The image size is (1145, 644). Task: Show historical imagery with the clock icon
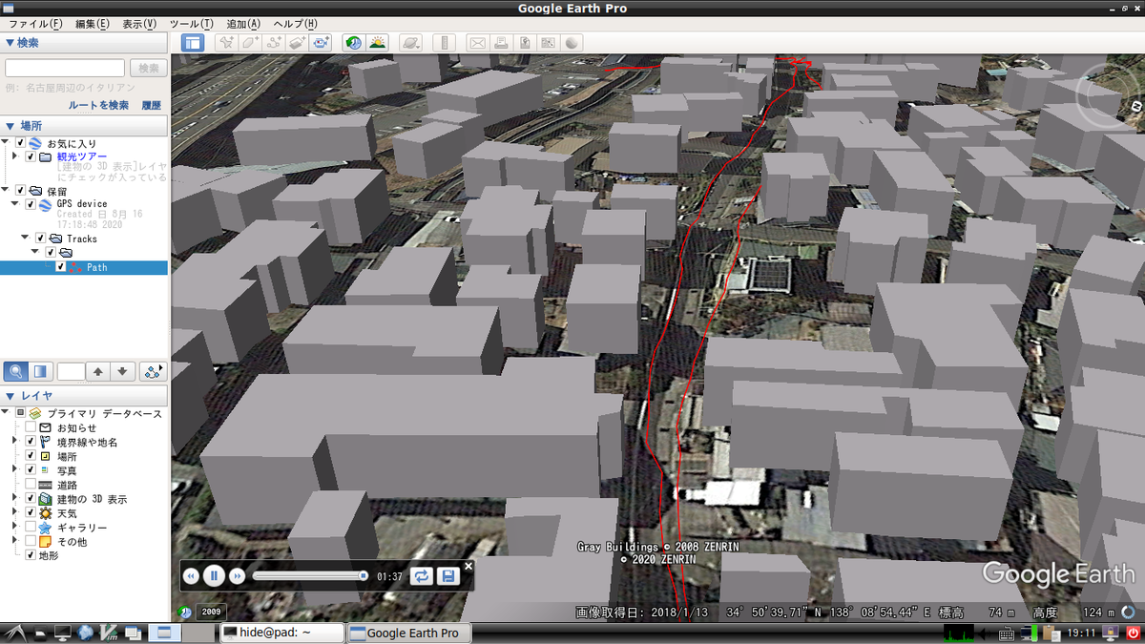click(353, 42)
